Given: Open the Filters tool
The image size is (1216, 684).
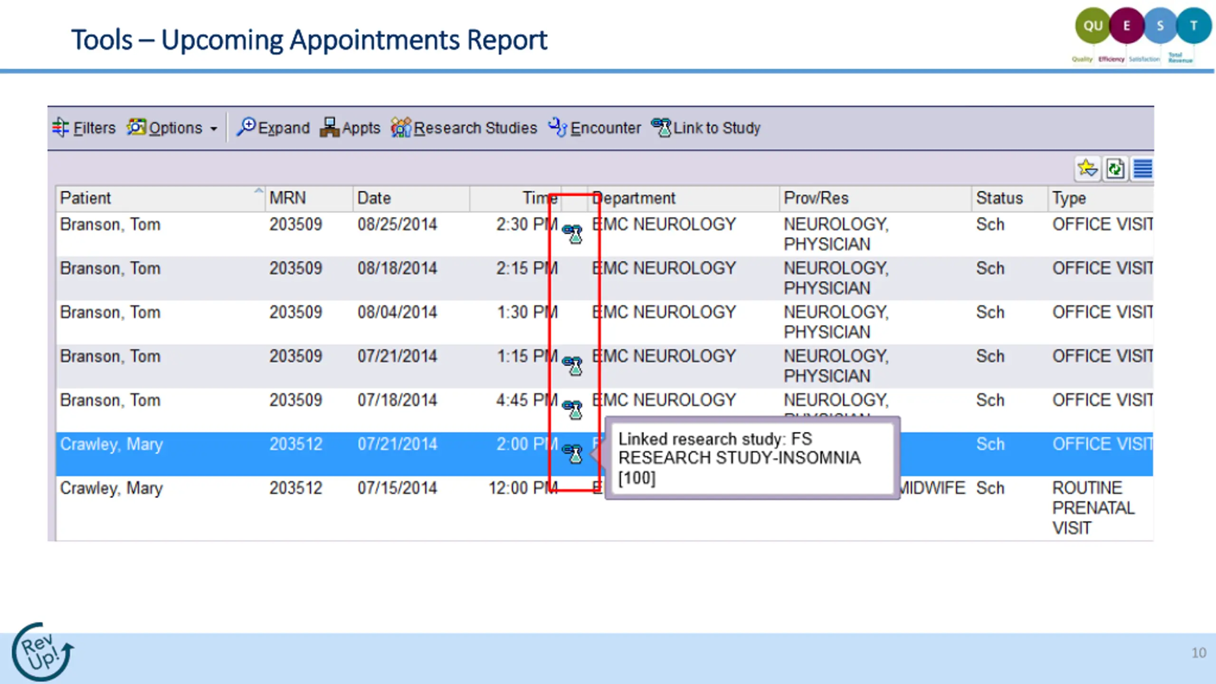Looking at the screenshot, I should (84, 128).
